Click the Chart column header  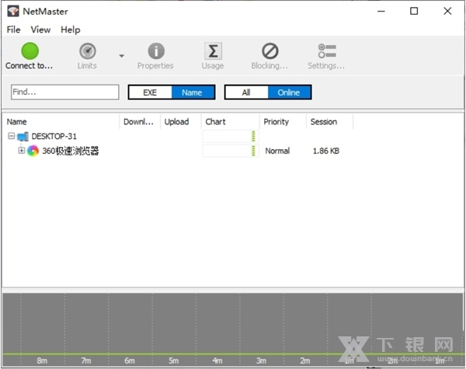click(231, 122)
